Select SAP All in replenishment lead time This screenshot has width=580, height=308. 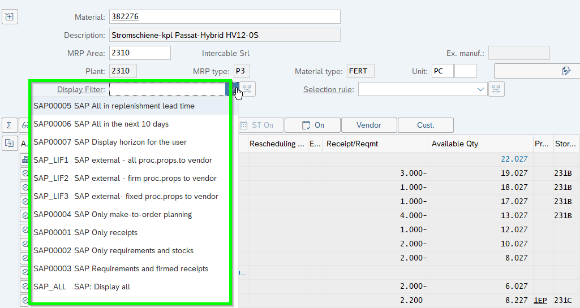(114, 106)
